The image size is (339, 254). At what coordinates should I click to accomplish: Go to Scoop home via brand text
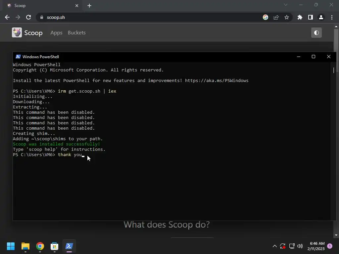click(x=33, y=33)
